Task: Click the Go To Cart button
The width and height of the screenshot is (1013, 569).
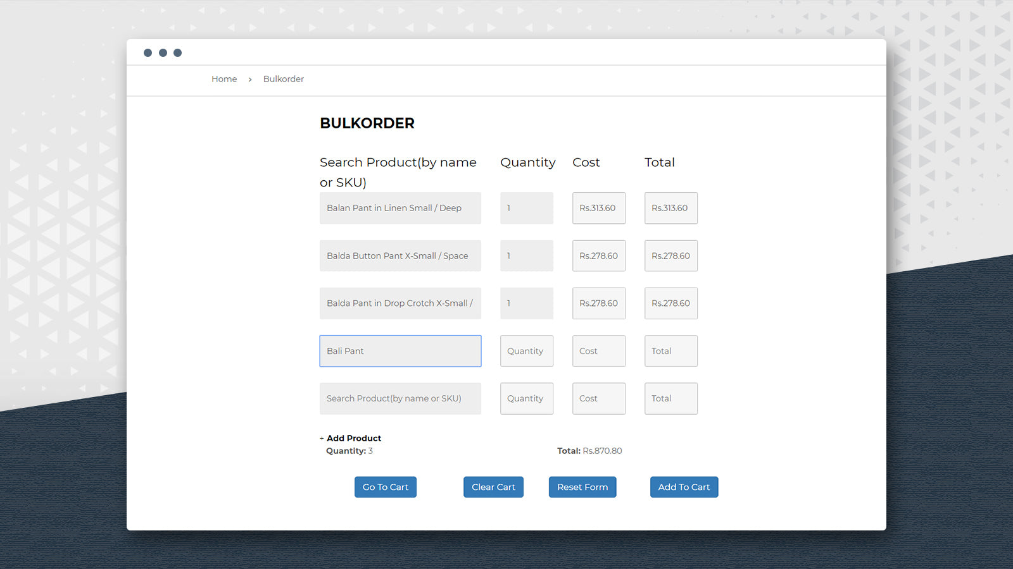Action: pyautogui.click(x=385, y=487)
